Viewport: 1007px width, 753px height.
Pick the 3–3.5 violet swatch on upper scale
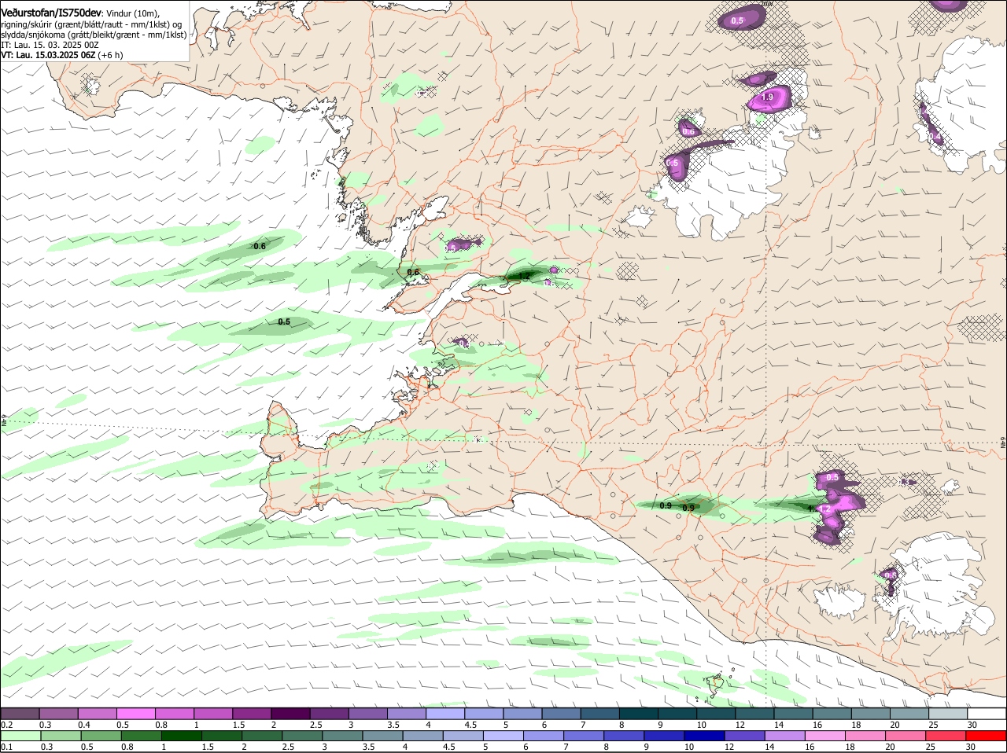pos(367,713)
